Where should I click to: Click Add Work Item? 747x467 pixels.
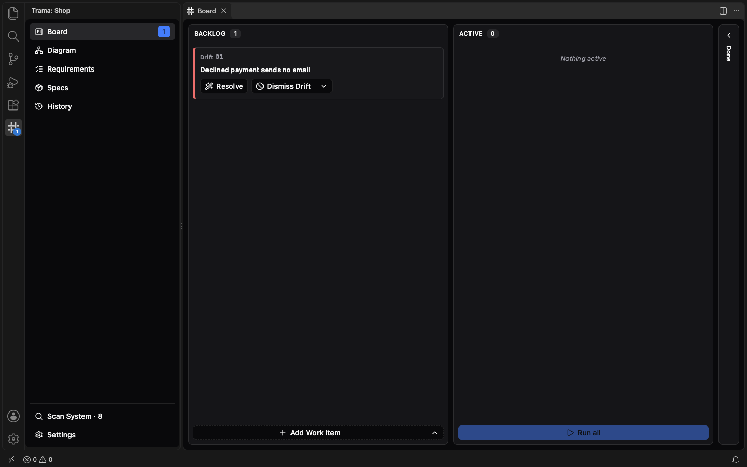[x=310, y=433]
